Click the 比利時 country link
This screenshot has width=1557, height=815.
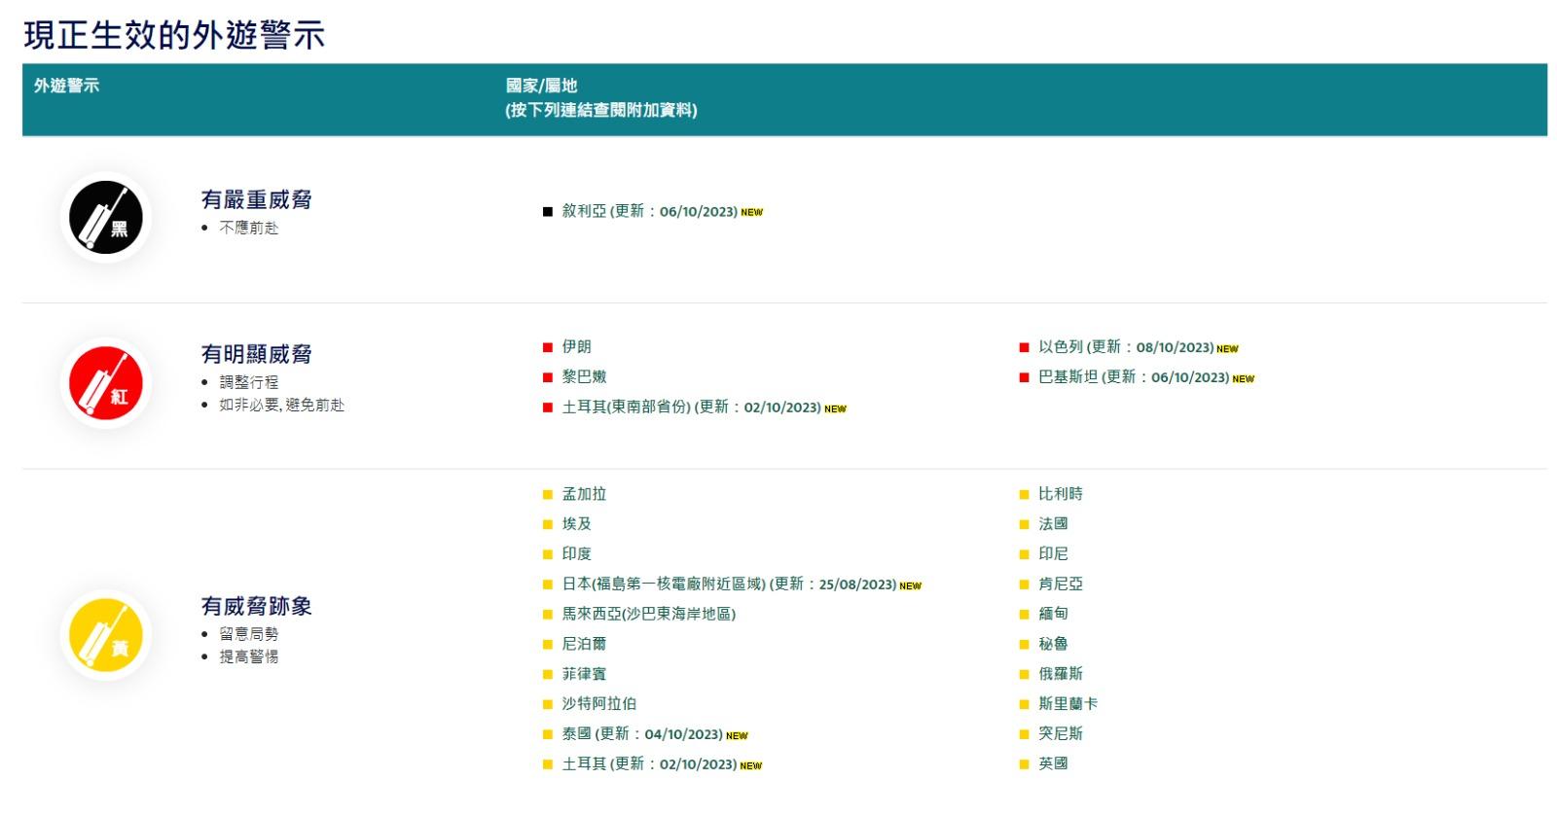pos(1060,494)
